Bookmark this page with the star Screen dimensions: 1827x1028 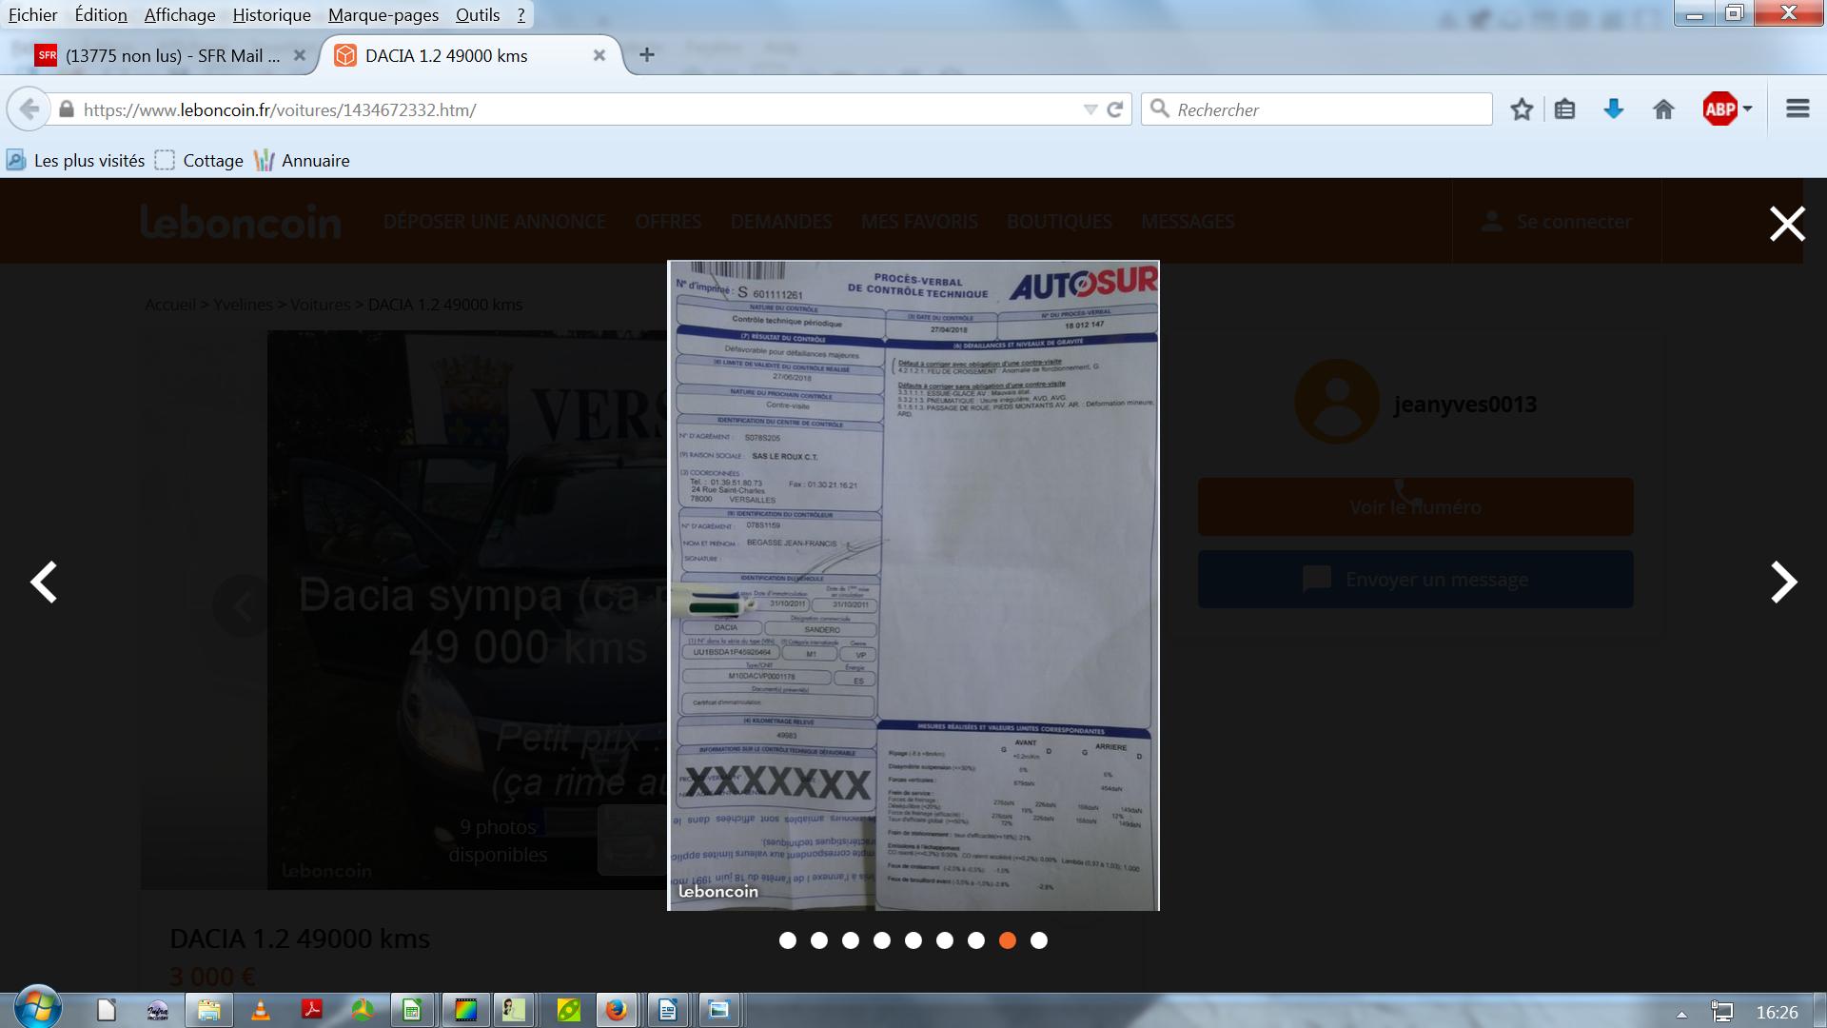[1522, 109]
